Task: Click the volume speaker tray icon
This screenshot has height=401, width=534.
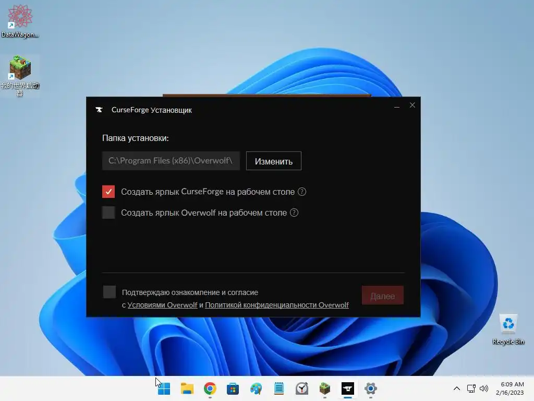Action: [x=483, y=388]
